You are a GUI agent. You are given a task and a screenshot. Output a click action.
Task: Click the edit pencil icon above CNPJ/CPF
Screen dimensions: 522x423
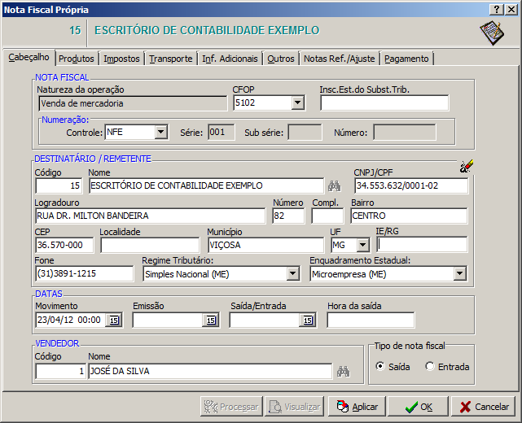click(466, 166)
